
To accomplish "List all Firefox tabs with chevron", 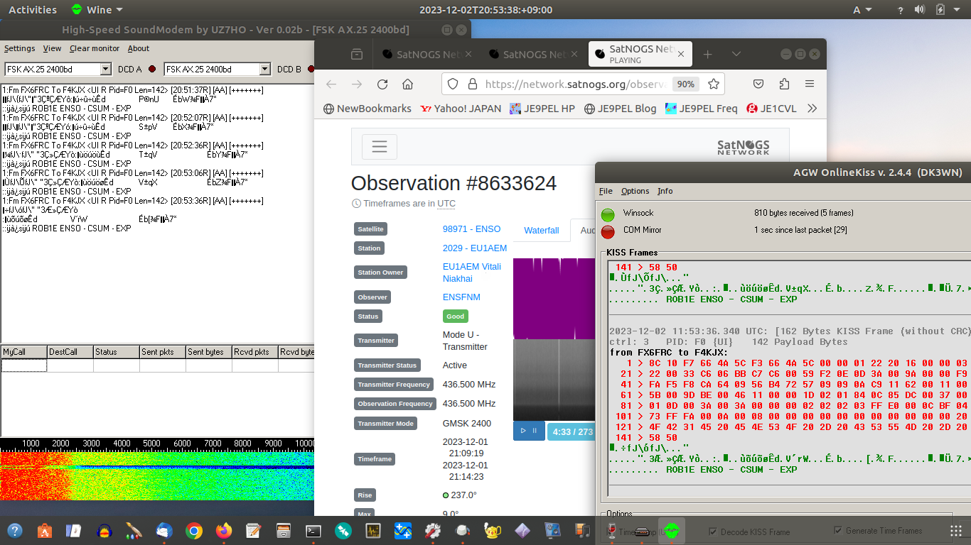I will click(736, 54).
